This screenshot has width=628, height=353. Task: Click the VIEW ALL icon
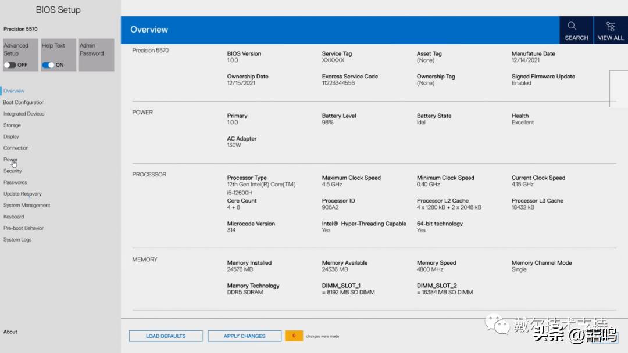(x=610, y=30)
